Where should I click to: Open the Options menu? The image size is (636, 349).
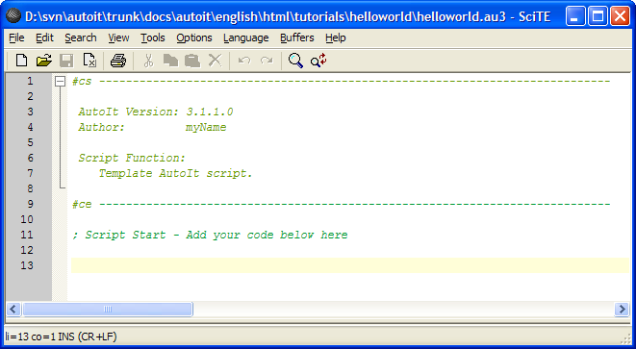(x=194, y=37)
